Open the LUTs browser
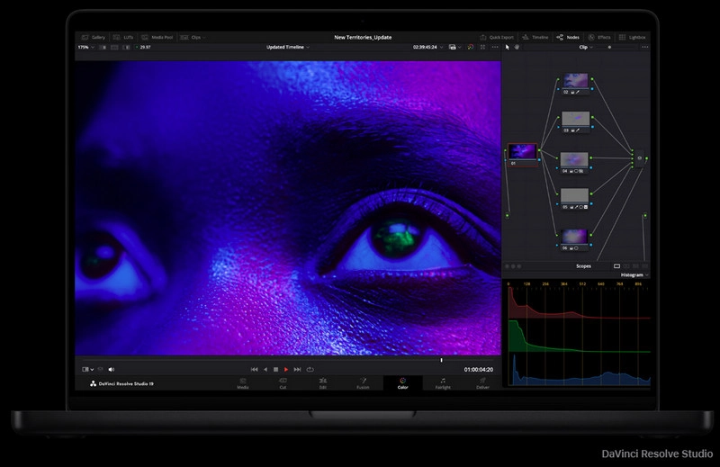Screen dimensions: 720x467 click(x=123, y=37)
